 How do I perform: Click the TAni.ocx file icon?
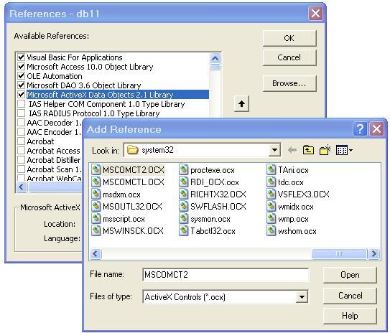(x=271, y=170)
